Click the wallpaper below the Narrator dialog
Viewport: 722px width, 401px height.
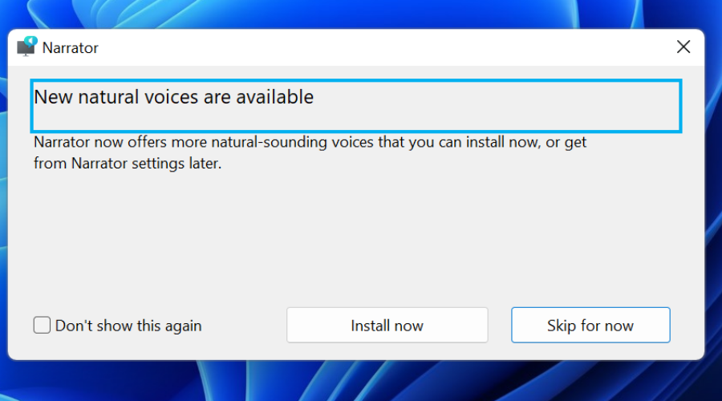coord(361,382)
